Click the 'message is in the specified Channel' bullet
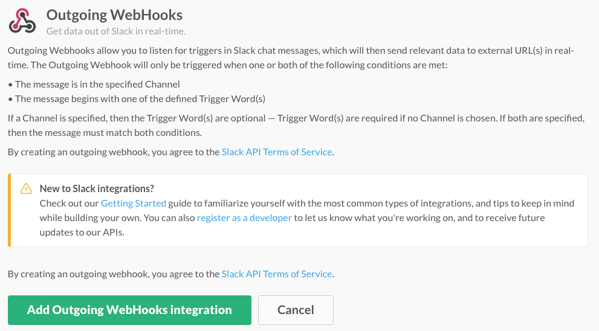 94,85
